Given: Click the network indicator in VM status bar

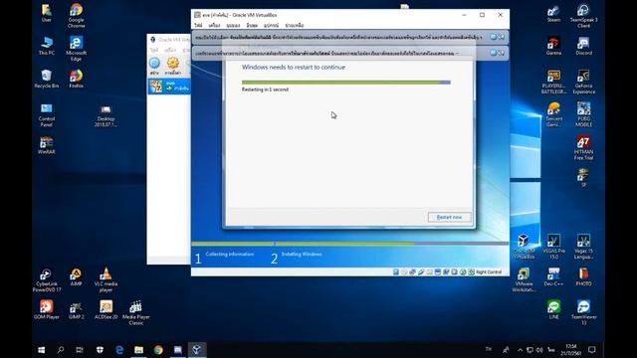Looking at the screenshot, I should click(x=413, y=271).
